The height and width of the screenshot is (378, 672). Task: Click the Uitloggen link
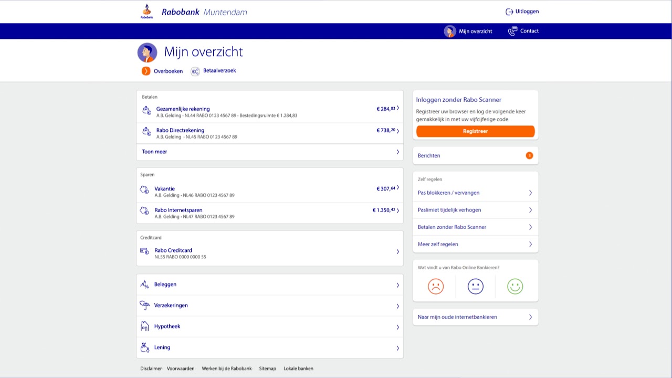[x=527, y=12]
